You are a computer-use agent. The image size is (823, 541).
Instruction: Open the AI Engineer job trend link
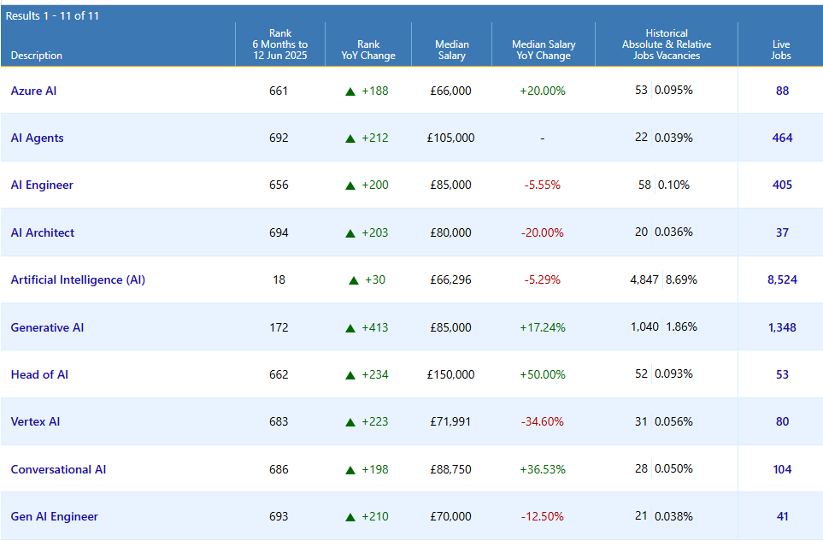(x=42, y=185)
